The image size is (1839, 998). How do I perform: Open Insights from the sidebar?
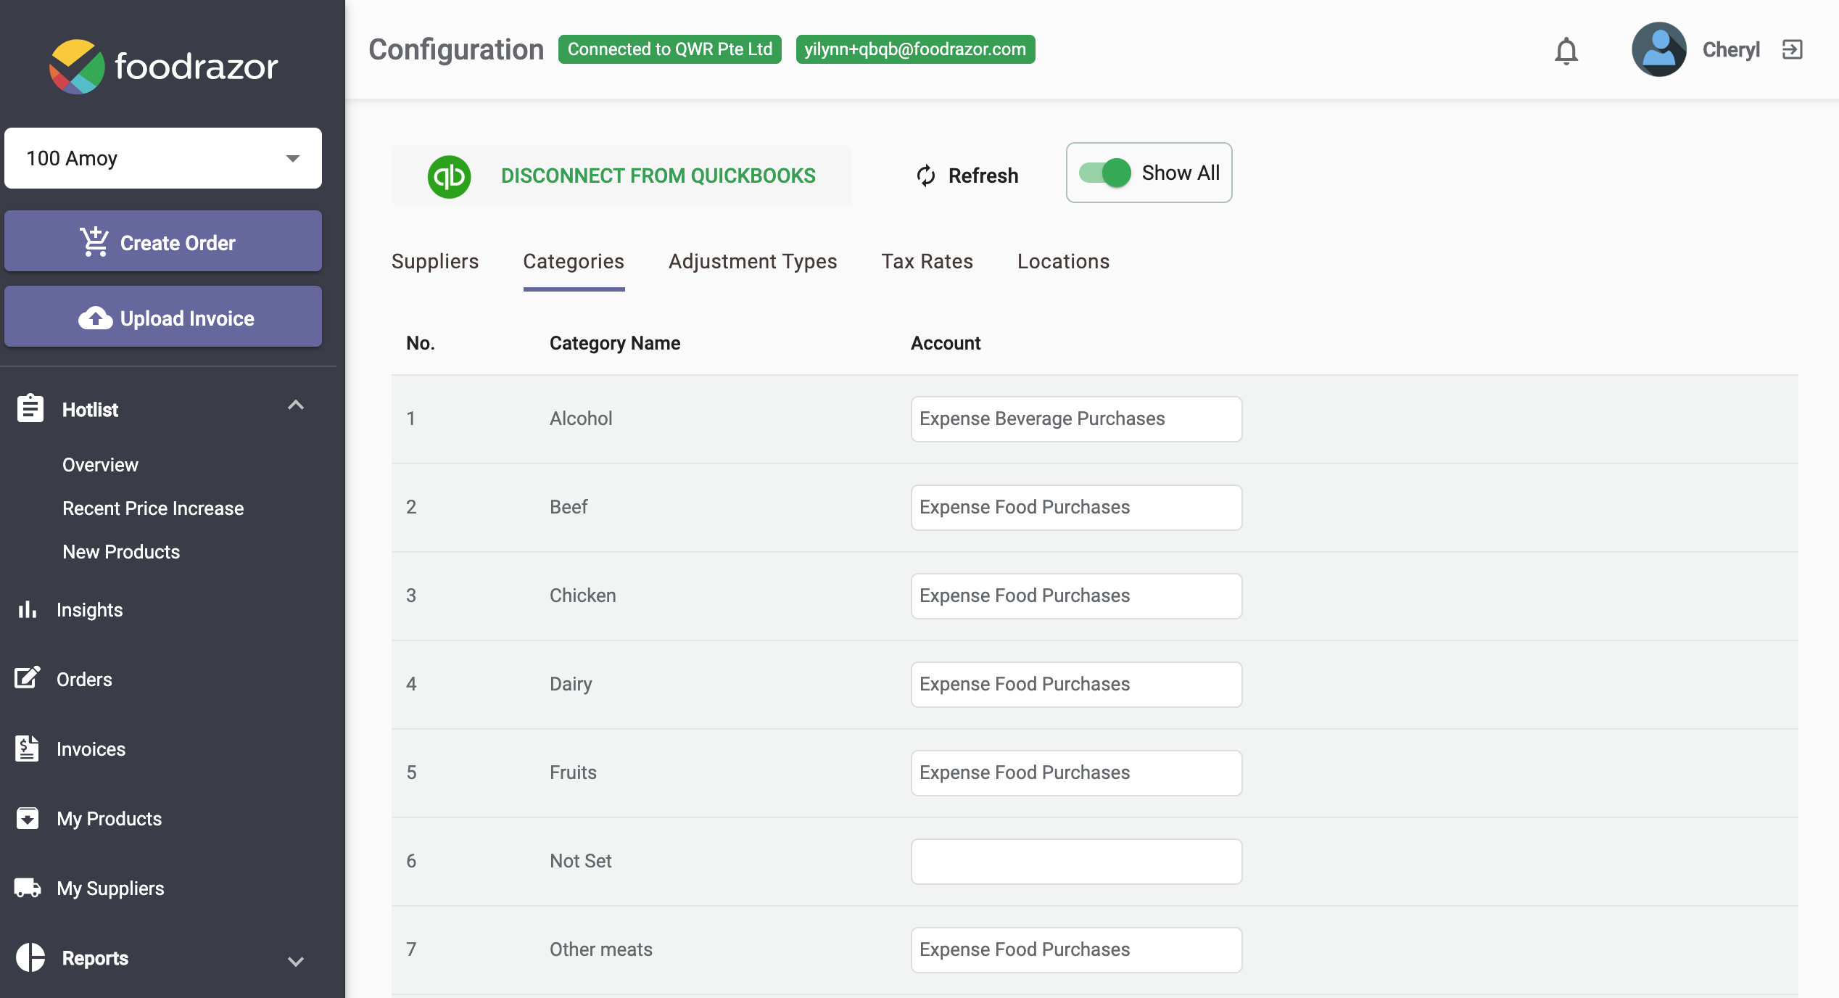pos(90,610)
